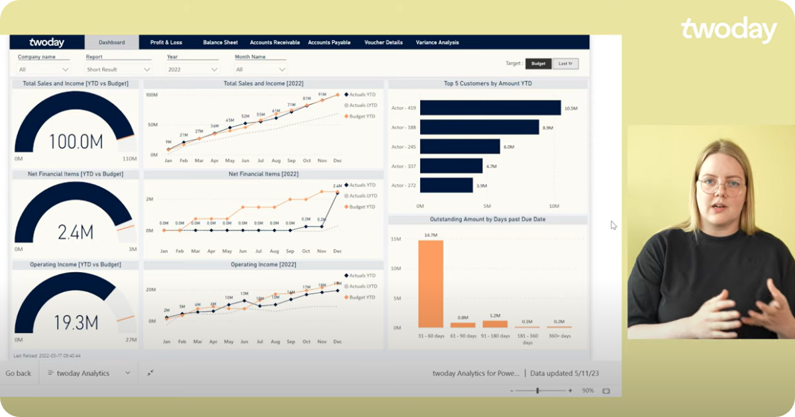Click the sheet list icon beside twoday Analytics
The height and width of the screenshot is (417, 795).
(50, 373)
